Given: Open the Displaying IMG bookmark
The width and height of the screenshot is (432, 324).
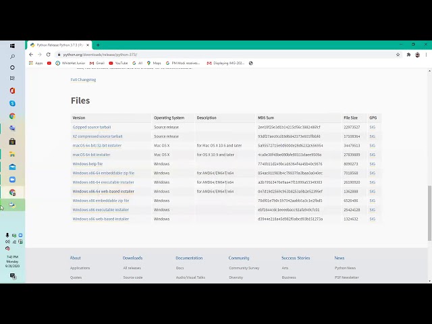Looking at the screenshot, I should 225,63.
